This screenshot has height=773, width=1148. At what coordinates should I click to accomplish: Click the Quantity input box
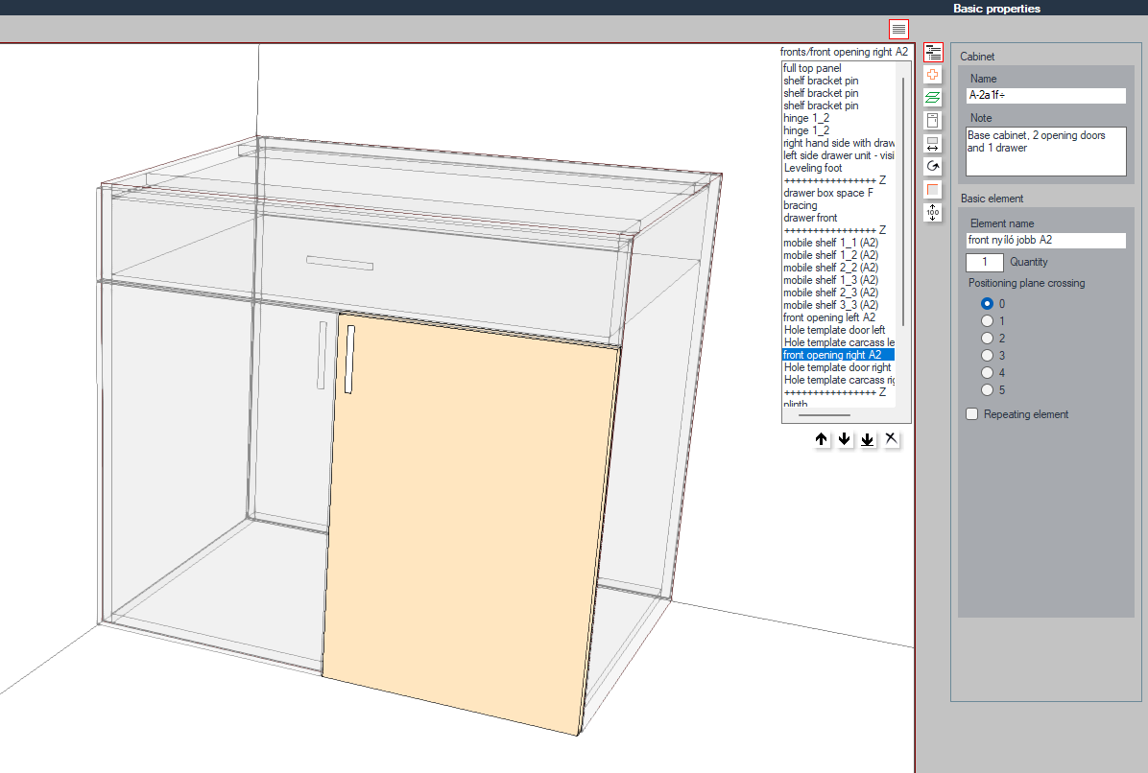pyautogui.click(x=984, y=262)
